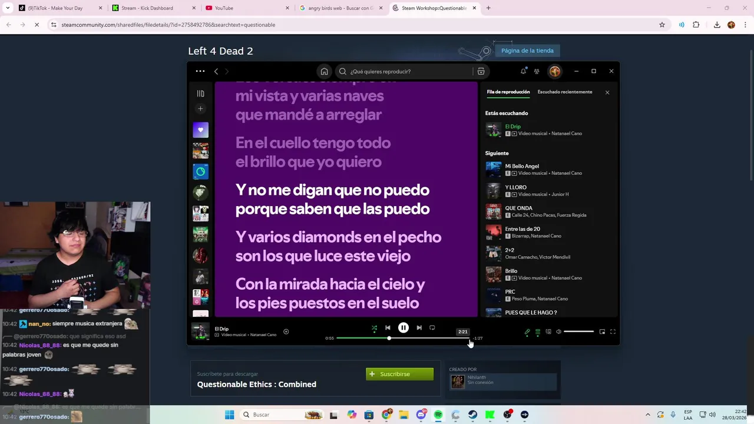
Task: Go back in Spotify navigation
Action: (216, 71)
